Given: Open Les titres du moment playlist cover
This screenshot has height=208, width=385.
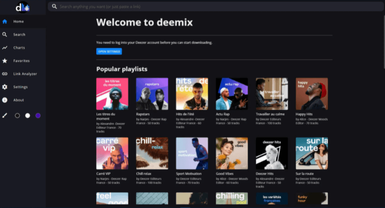Looking at the screenshot, I should point(112,94).
